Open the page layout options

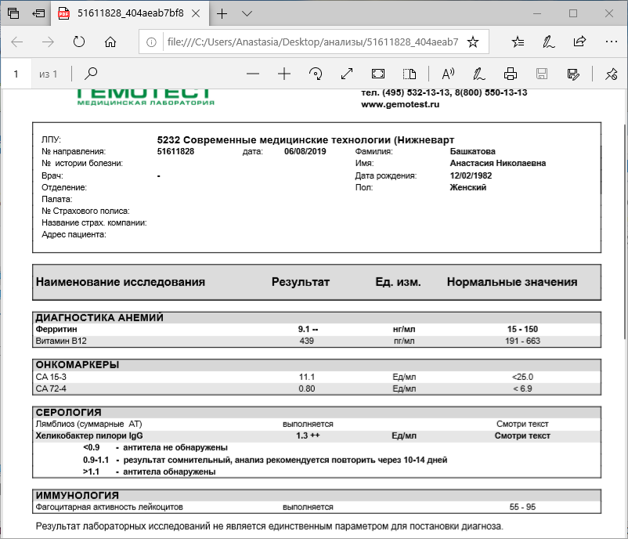click(409, 74)
